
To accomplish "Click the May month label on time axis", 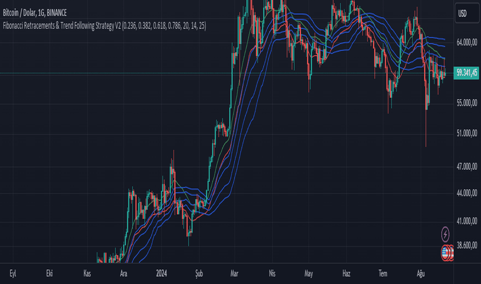I will [x=309, y=274].
